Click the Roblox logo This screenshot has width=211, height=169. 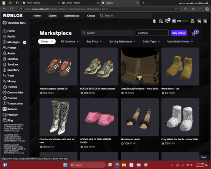[13, 16]
